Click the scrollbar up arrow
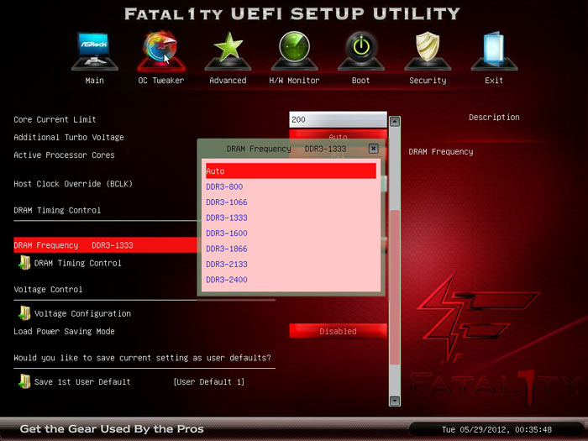 click(395, 122)
